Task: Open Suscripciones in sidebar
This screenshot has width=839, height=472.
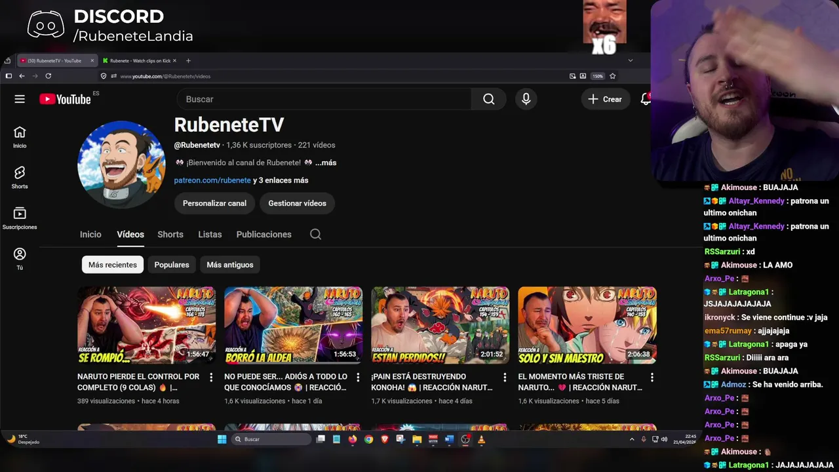Action: [20, 219]
